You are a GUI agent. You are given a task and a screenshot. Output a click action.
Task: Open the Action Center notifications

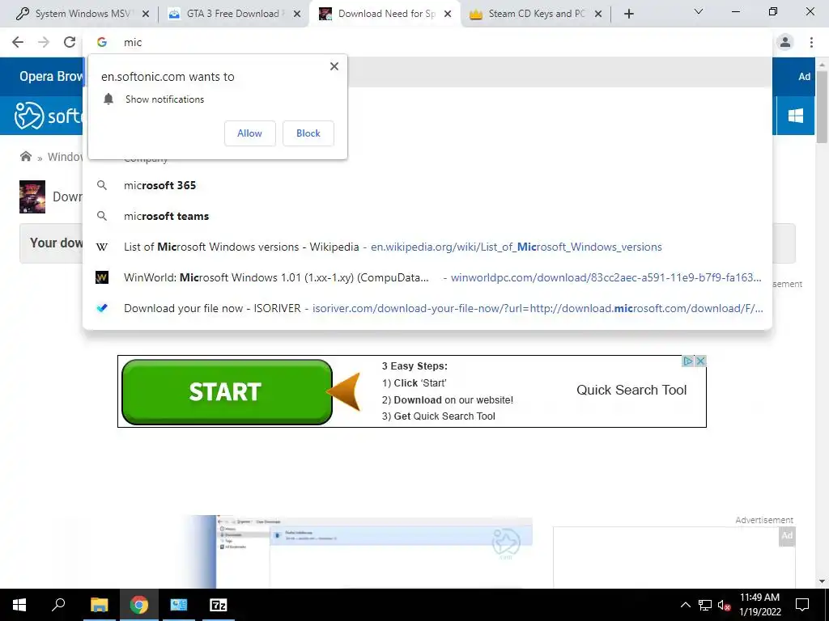click(802, 605)
